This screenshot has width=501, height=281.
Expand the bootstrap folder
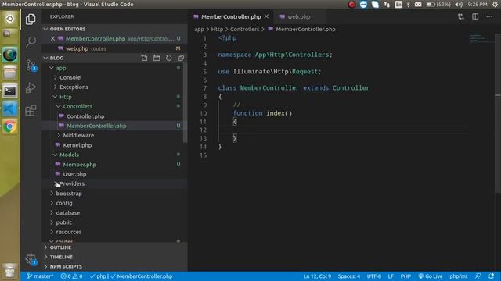pos(69,194)
